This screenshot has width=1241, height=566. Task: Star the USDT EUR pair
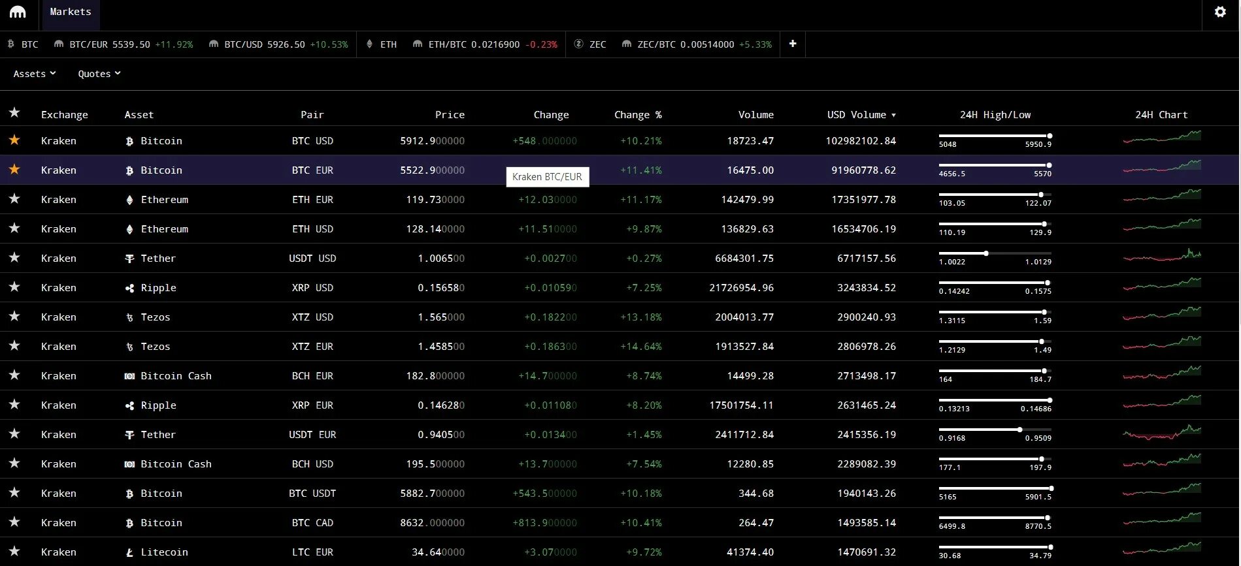(x=14, y=433)
